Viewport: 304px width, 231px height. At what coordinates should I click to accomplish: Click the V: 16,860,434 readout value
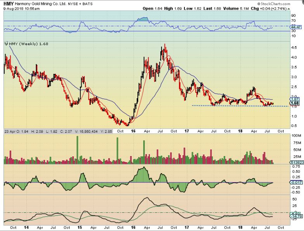pos(86,131)
